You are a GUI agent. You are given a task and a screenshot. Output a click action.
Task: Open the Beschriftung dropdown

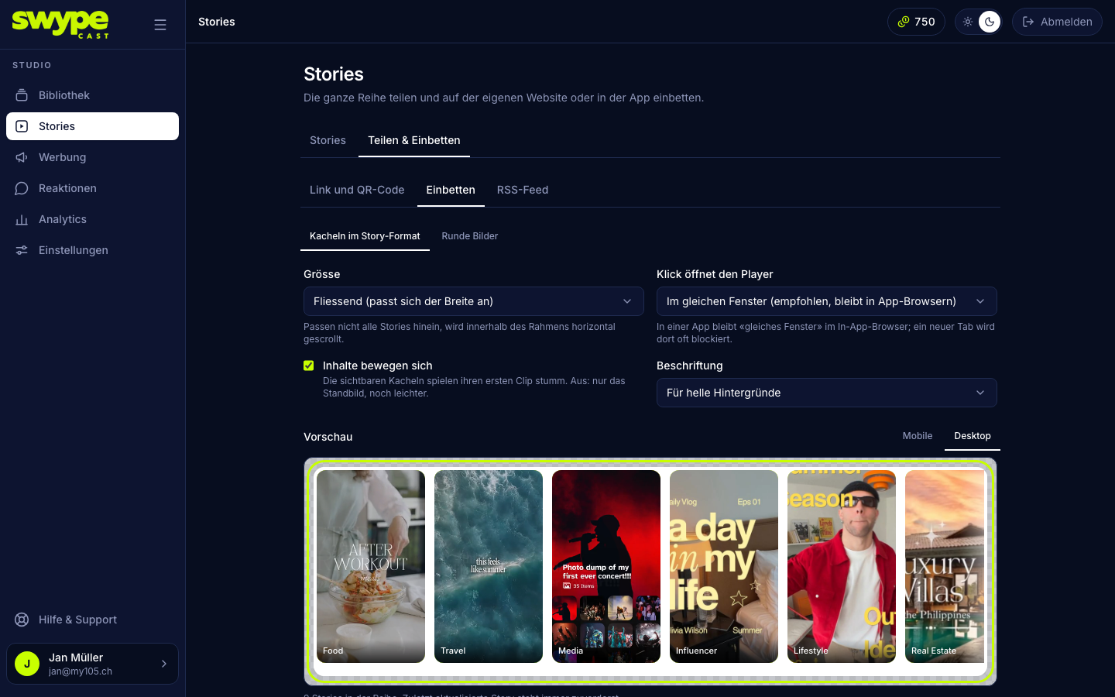tap(827, 393)
